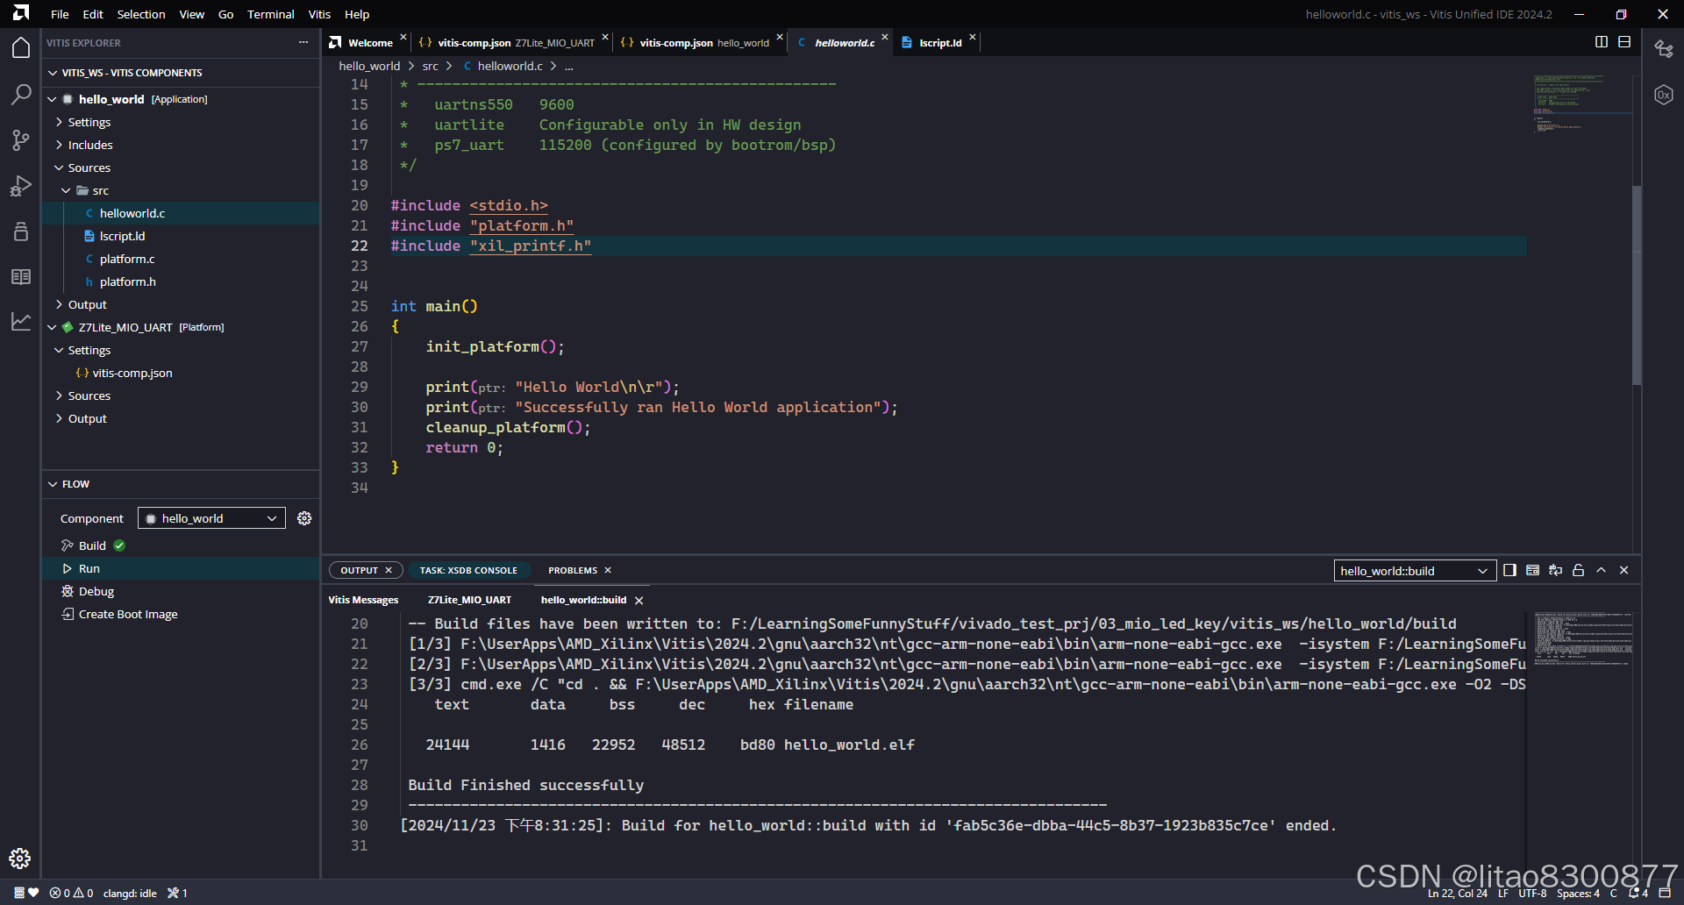Image resolution: width=1684 pixels, height=905 pixels.
Task: Open the Selection menu
Action: tap(141, 14)
